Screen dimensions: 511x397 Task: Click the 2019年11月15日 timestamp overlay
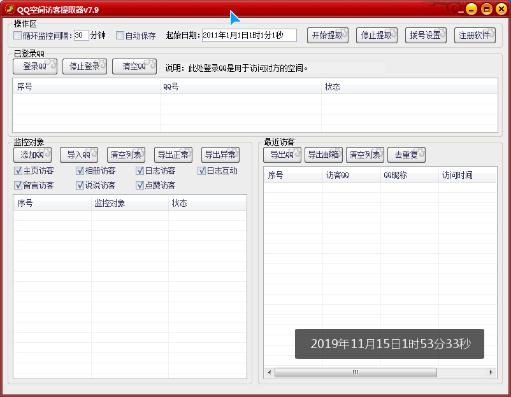(x=389, y=344)
